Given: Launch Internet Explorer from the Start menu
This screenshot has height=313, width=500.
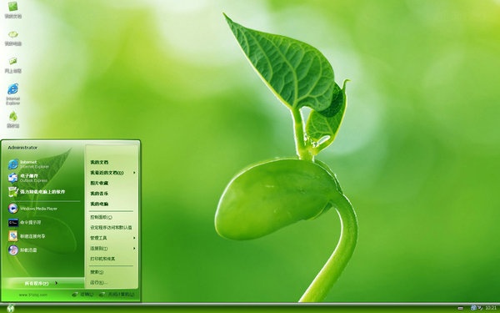Looking at the screenshot, I should pyautogui.click(x=28, y=164).
